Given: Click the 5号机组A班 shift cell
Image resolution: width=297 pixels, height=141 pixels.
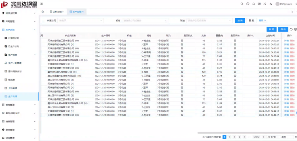Looking at the screenshot, I should pyautogui.click(x=163, y=52).
